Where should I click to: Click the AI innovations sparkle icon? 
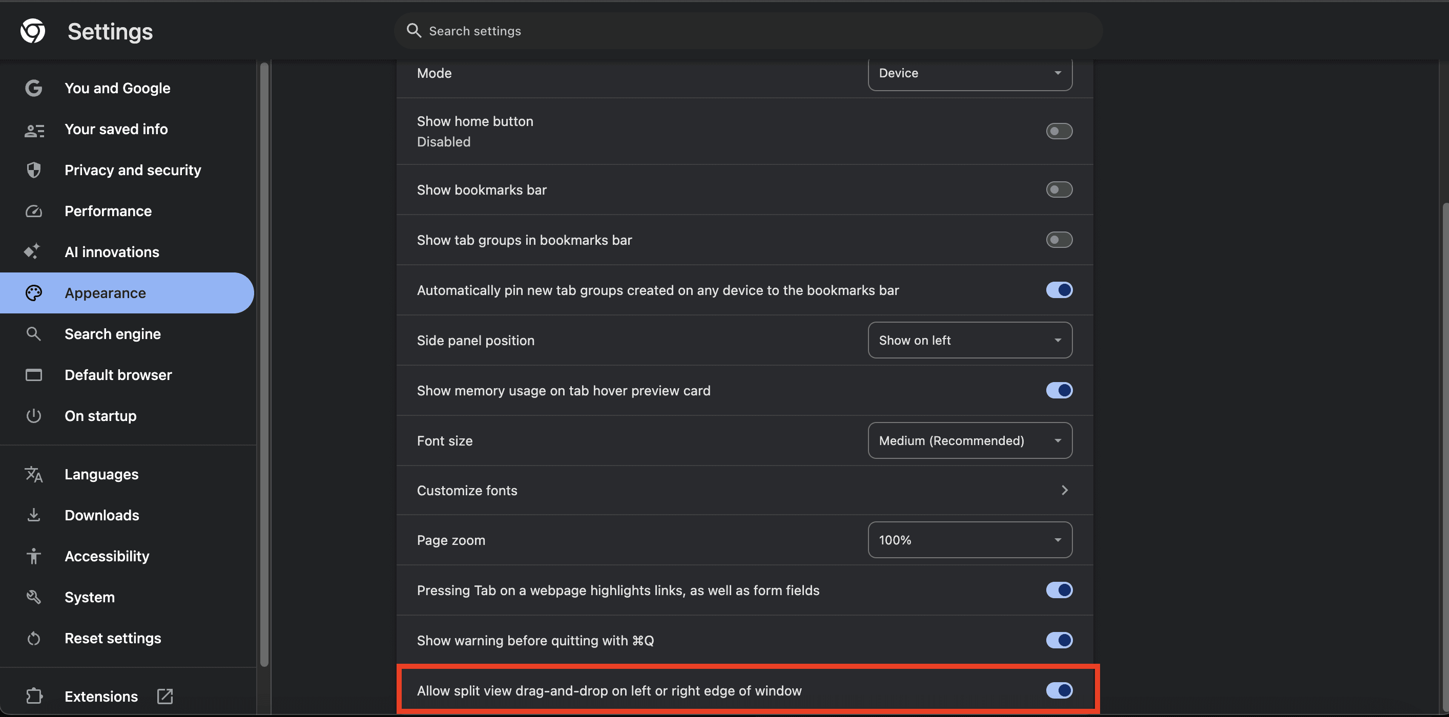click(x=33, y=251)
